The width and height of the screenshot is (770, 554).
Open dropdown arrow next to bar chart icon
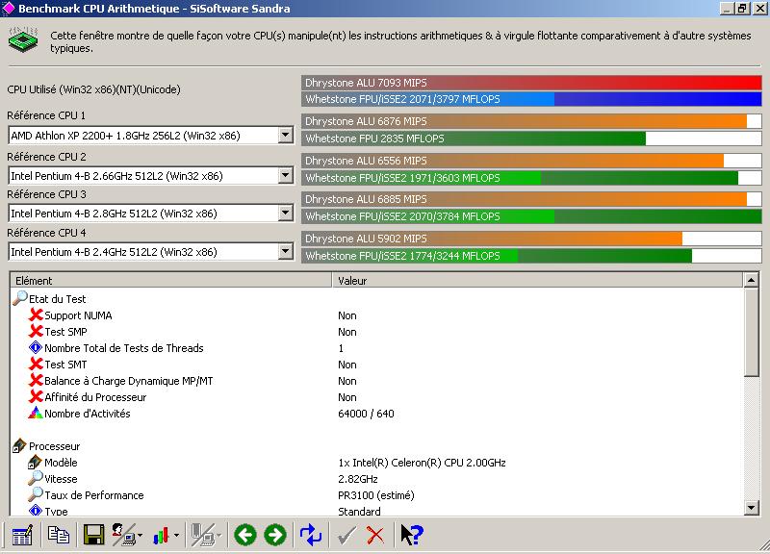click(176, 536)
